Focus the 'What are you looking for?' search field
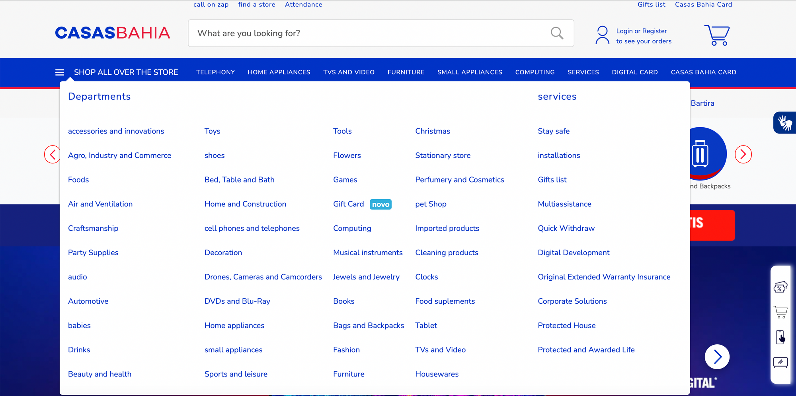796x396 pixels. (381, 33)
